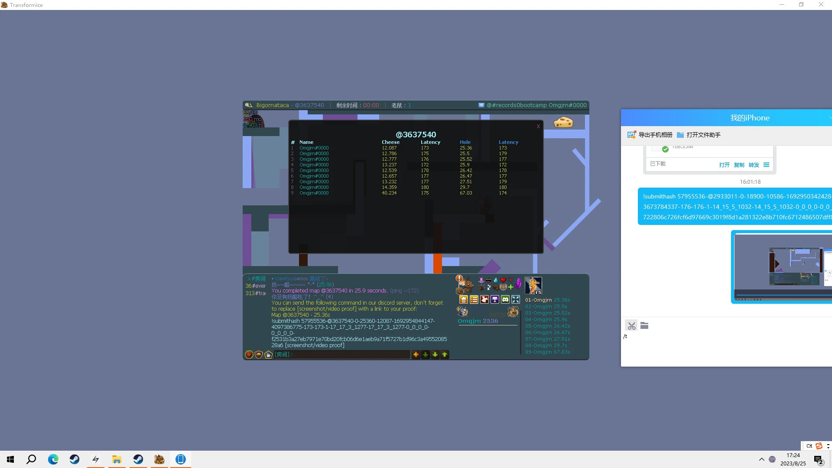Click 导出手机相册 in the iPhone window
832x468 pixels.
[x=650, y=135]
